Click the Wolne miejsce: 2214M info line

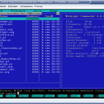point(85,53)
